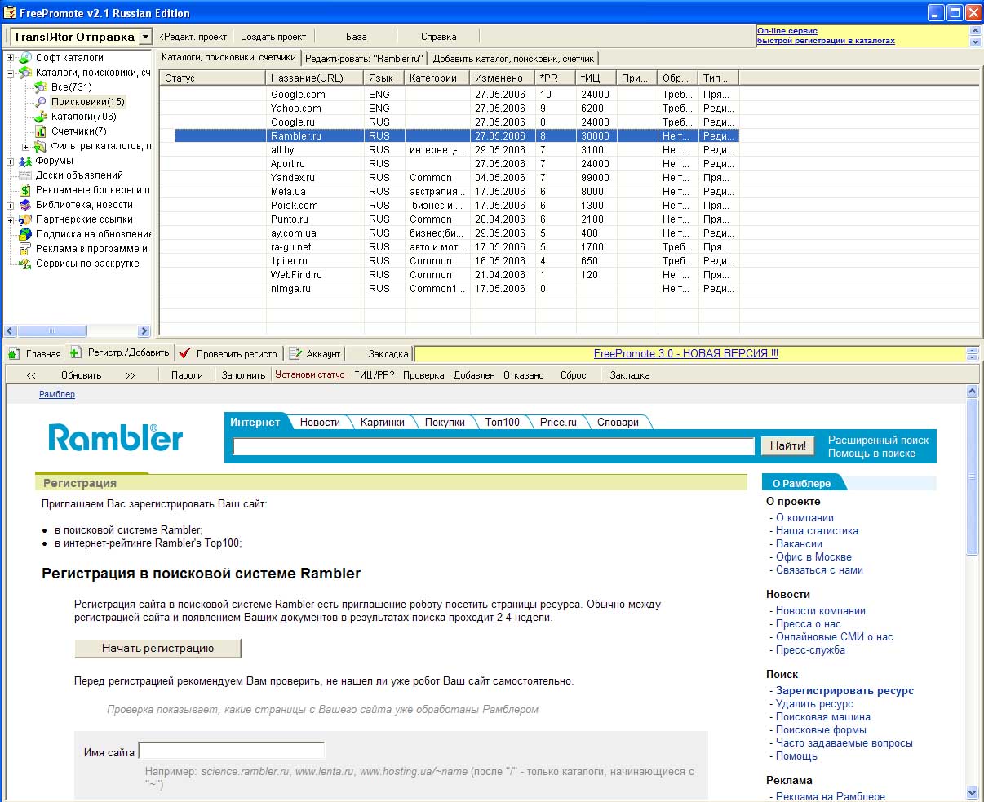This screenshot has width=984, height=802.
Task: Open the База menu
Action: click(356, 37)
